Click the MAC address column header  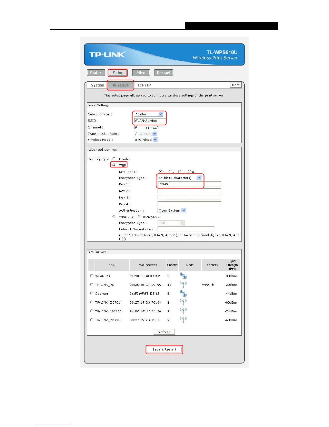point(148,265)
